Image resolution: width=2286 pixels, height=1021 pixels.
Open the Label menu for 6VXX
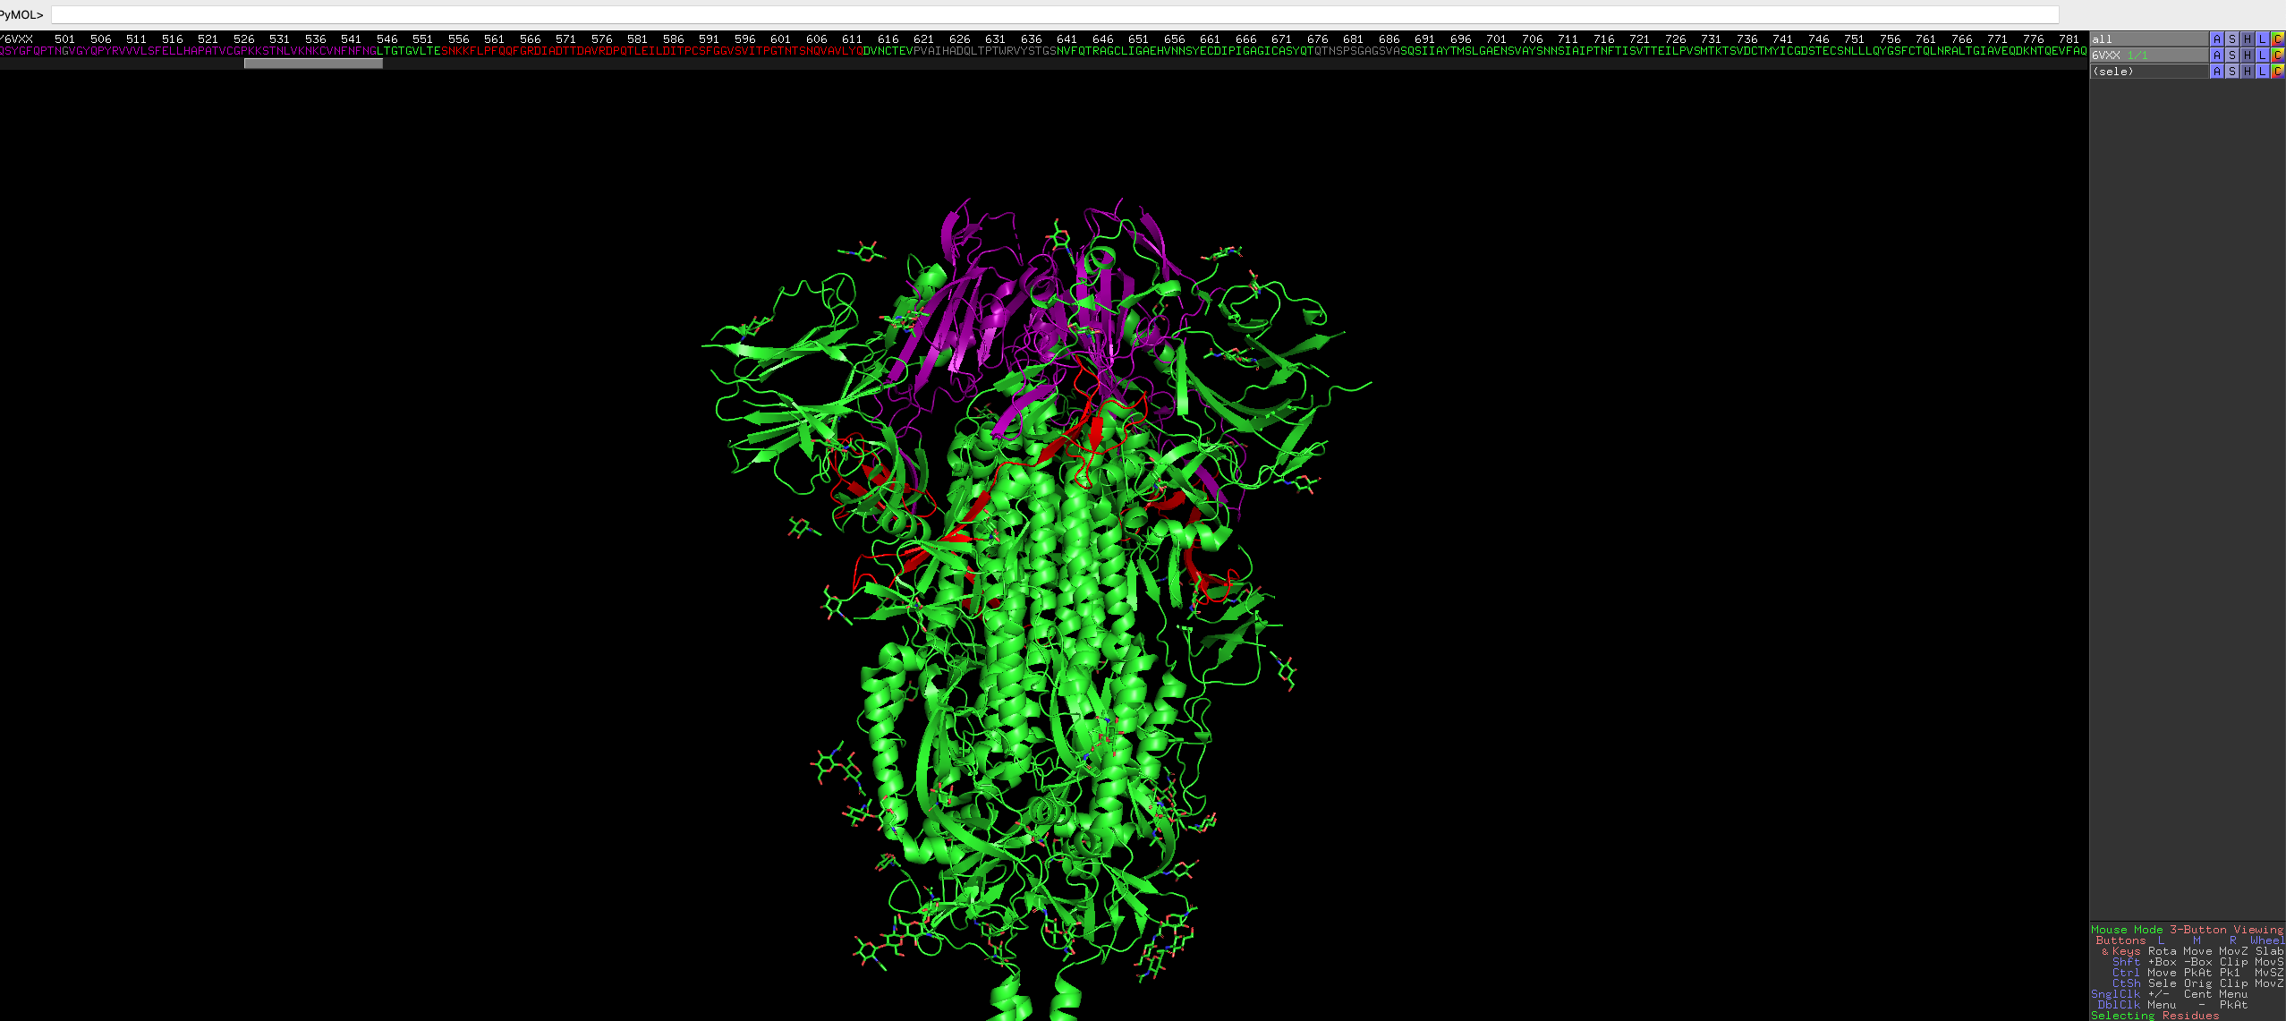point(2262,55)
